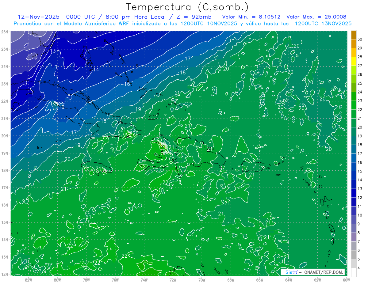Click the valid-until stamp "1200UTC_13NOV2025"
Viewport: 368px width, 284px height.
click(323, 23)
